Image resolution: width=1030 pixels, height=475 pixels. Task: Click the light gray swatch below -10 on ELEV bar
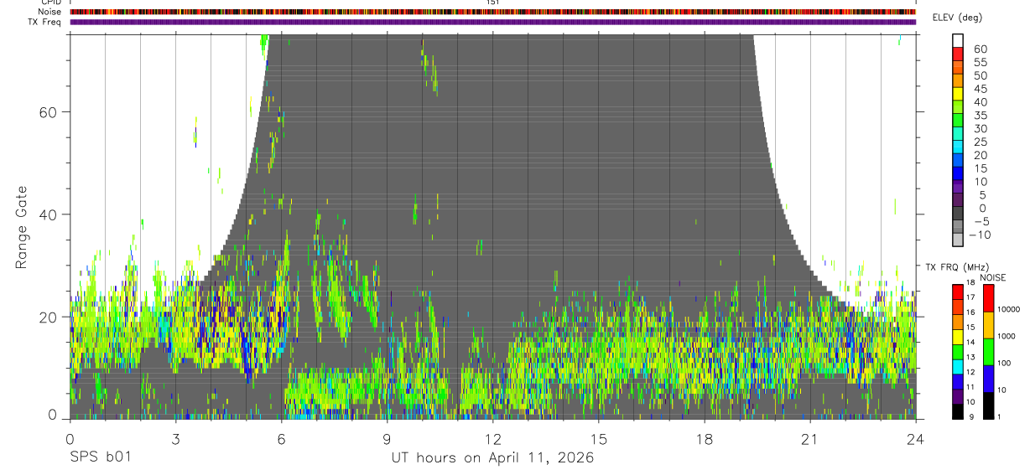tap(958, 240)
